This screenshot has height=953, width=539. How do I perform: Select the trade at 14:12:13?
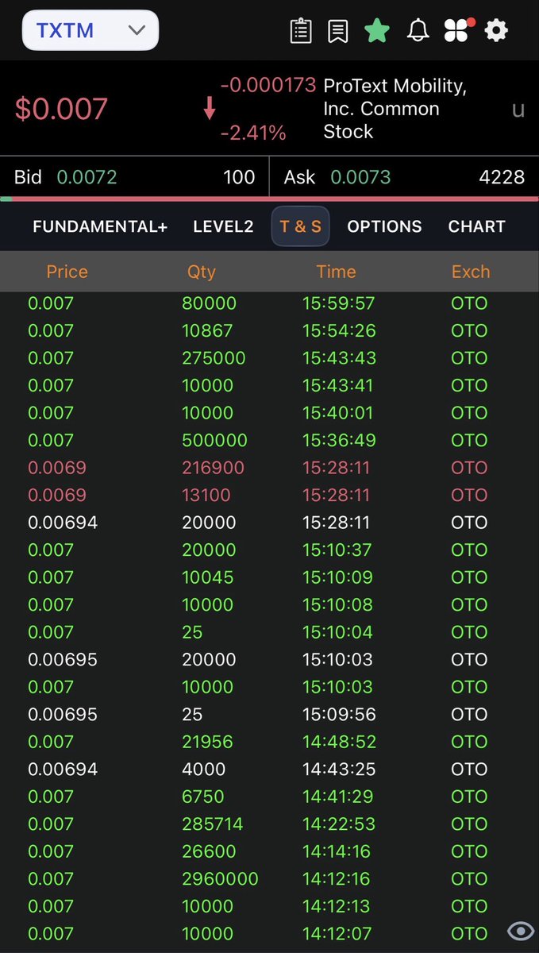point(269,906)
